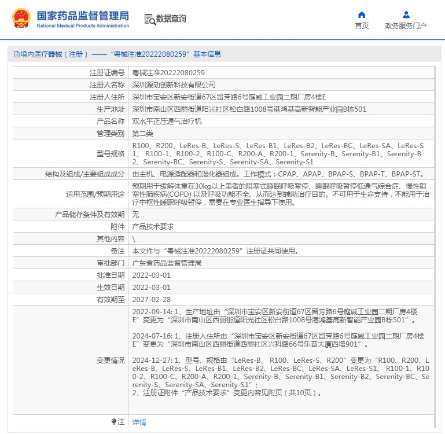Select registration number 粤械注准20222080259 value
The height and width of the screenshot is (434, 445).
pyautogui.click(x=168, y=73)
